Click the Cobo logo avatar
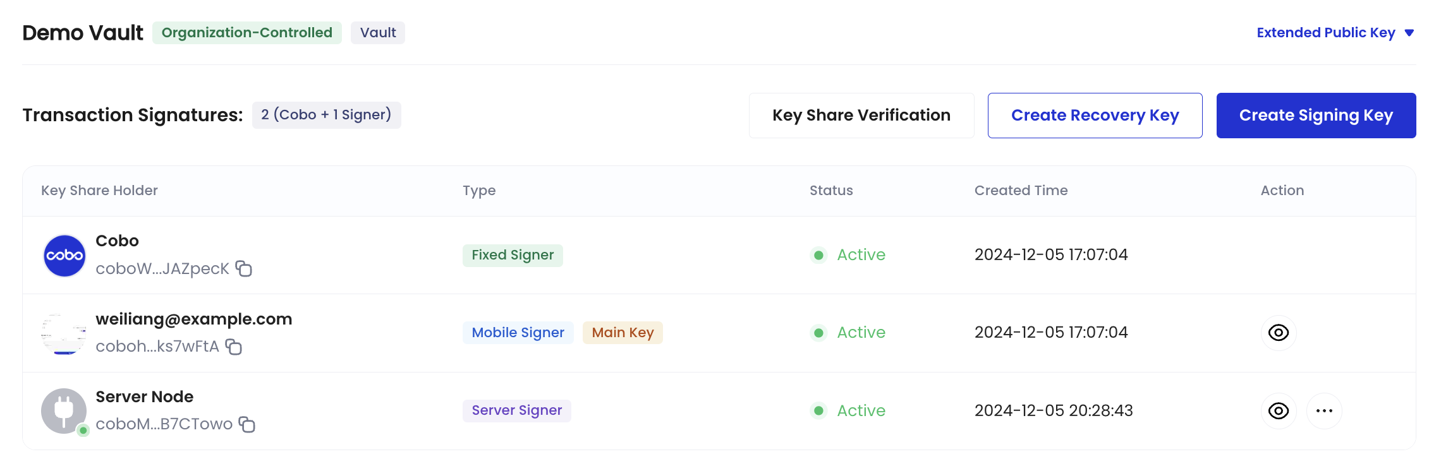This screenshot has height=471, width=1441. pos(64,256)
